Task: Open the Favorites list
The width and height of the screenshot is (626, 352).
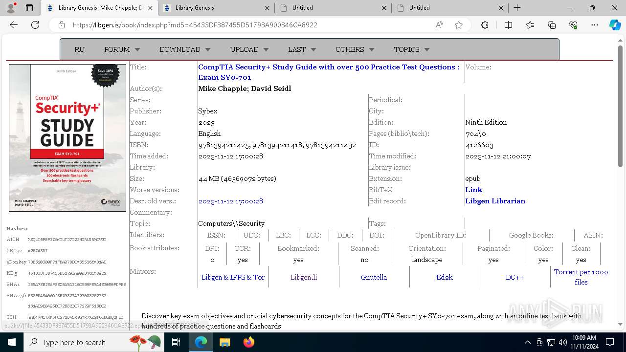Action: click(x=530, y=25)
